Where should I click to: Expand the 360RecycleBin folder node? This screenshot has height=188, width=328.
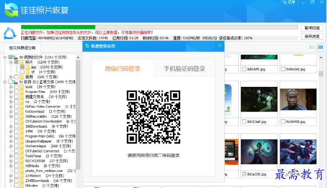click(x=10, y=116)
